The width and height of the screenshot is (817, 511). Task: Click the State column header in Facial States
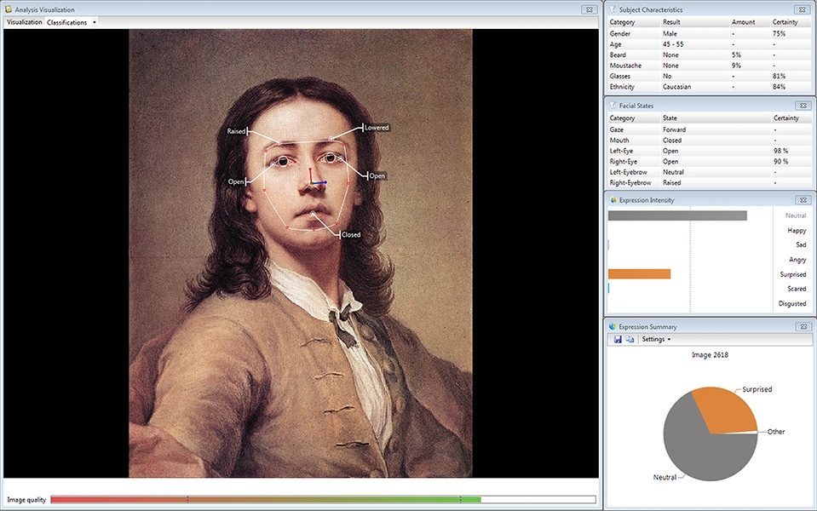pos(670,118)
